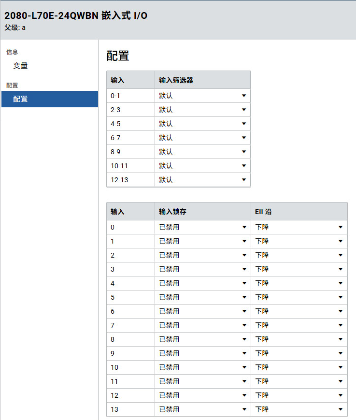Open EII 沿 dropdown for input 5

tap(299, 297)
